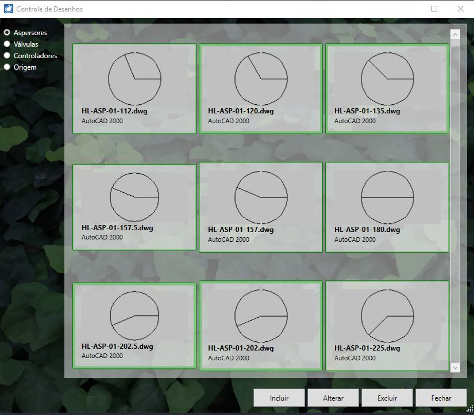Click the HL-ASP-01-135.dwg sprinkler drawing
474x415 pixels.
(x=387, y=88)
